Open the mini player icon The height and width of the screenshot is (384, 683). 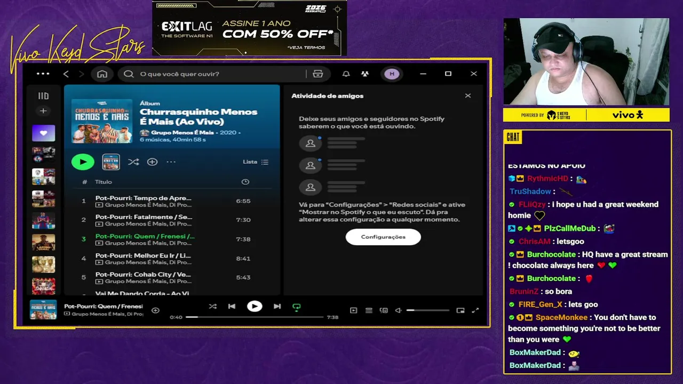click(x=460, y=310)
